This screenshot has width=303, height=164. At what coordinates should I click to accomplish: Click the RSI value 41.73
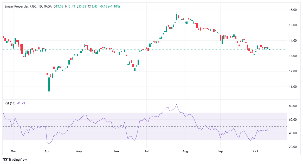pyautogui.click(x=21, y=103)
